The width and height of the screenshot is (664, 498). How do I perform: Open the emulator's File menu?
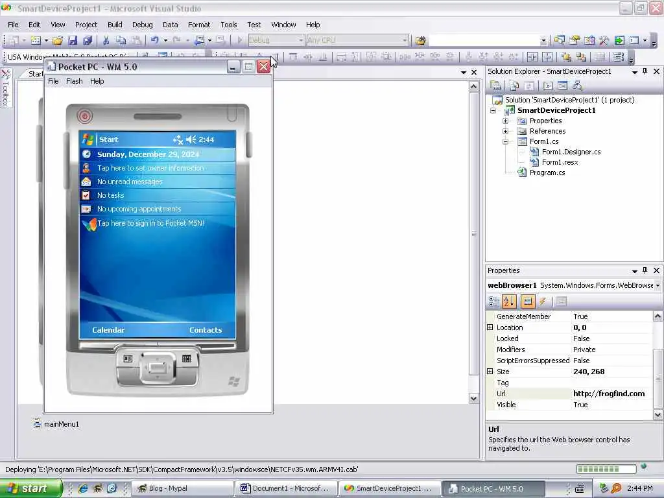coord(53,81)
